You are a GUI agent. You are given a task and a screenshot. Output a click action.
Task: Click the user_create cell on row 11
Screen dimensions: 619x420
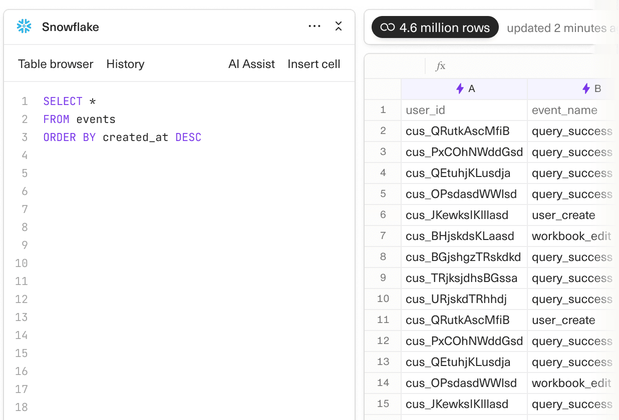tap(563, 320)
